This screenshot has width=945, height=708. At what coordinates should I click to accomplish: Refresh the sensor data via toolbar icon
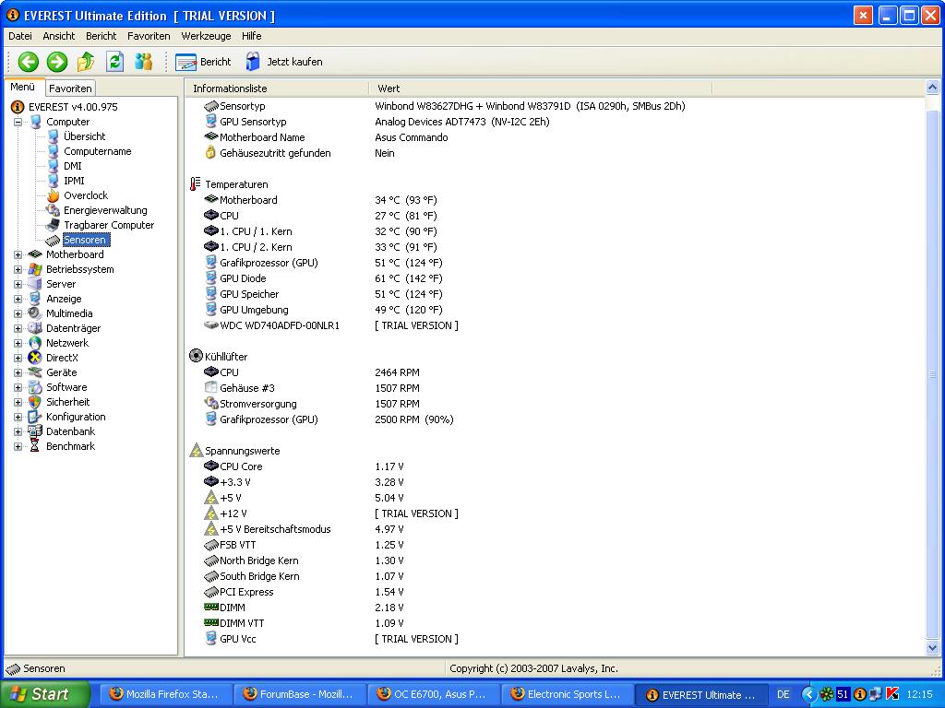point(114,62)
